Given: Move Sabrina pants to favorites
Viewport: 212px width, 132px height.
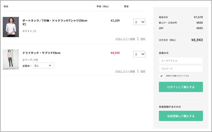Looking at the screenshot, I should (125, 71).
